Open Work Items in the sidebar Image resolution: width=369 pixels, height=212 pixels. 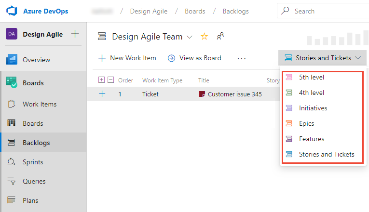39,104
